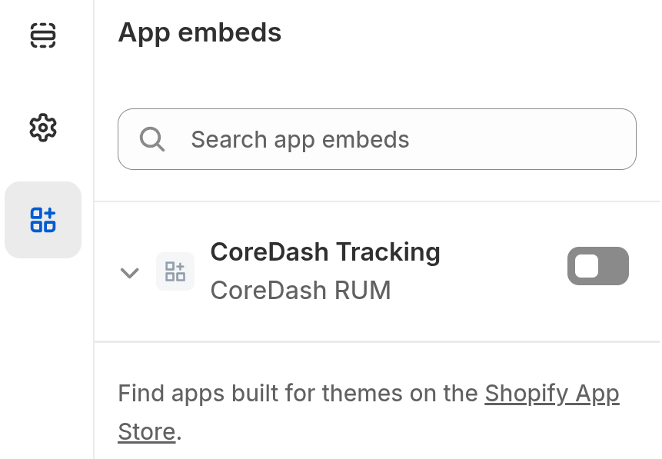
Task: Click the CoreDash RUM subtitle
Action: click(300, 290)
